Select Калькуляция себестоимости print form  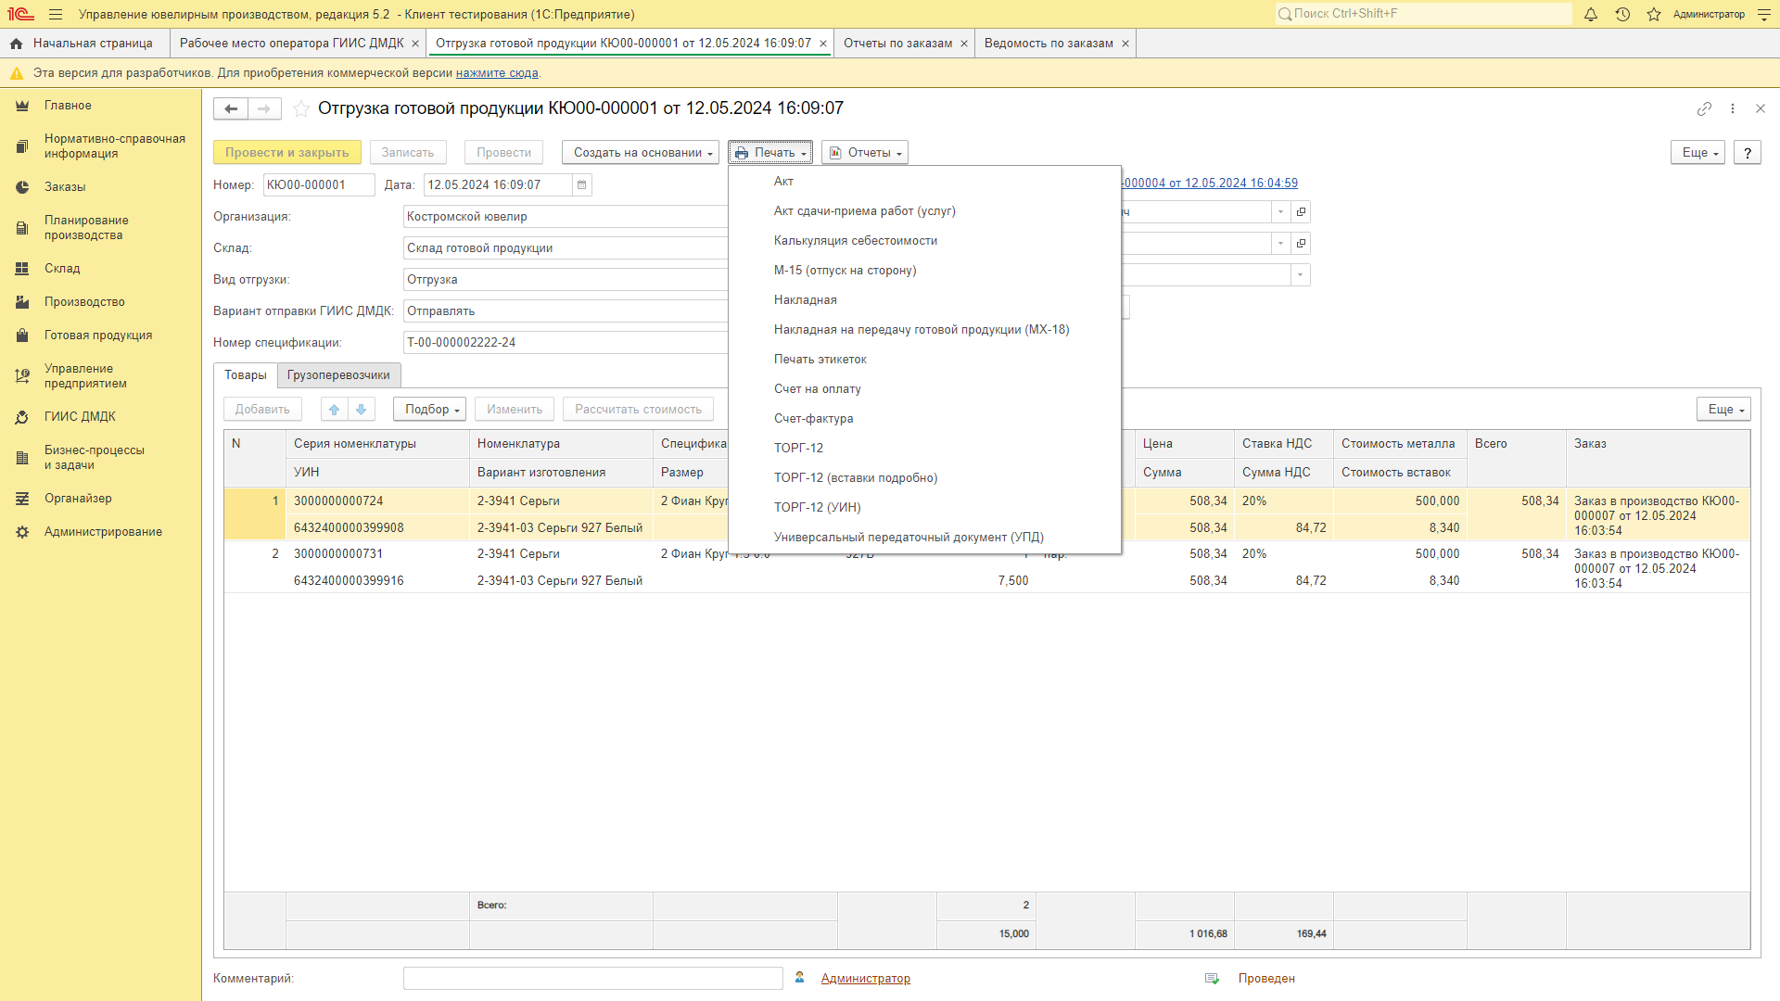925,241
